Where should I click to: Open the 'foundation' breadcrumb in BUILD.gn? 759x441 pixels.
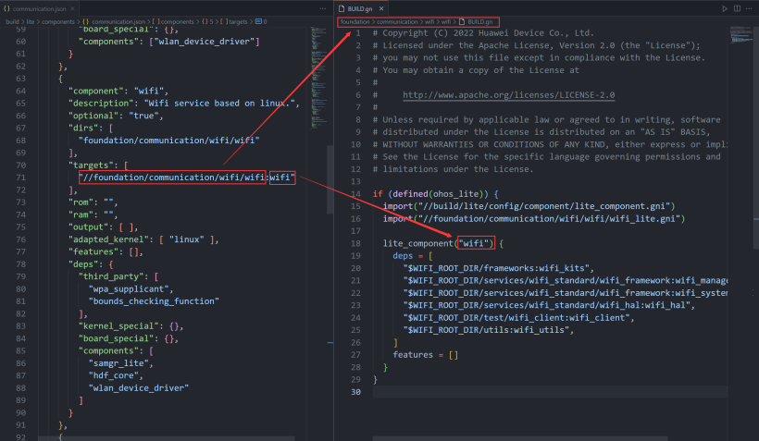click(355, 22)
